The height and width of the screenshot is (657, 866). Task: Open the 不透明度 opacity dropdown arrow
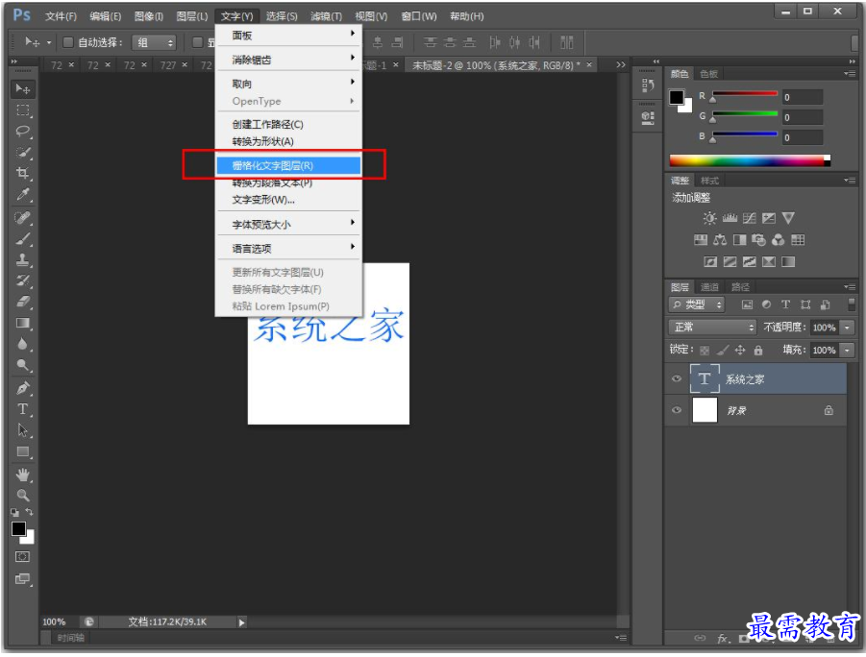point(847,328)
